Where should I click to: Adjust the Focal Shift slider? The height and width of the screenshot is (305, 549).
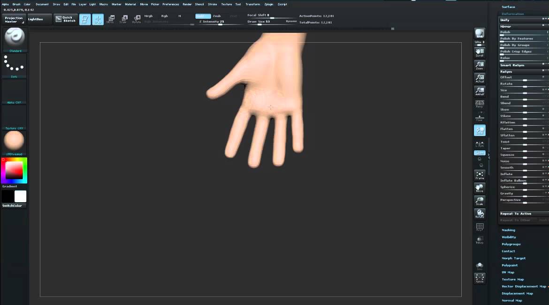(271, 16)
